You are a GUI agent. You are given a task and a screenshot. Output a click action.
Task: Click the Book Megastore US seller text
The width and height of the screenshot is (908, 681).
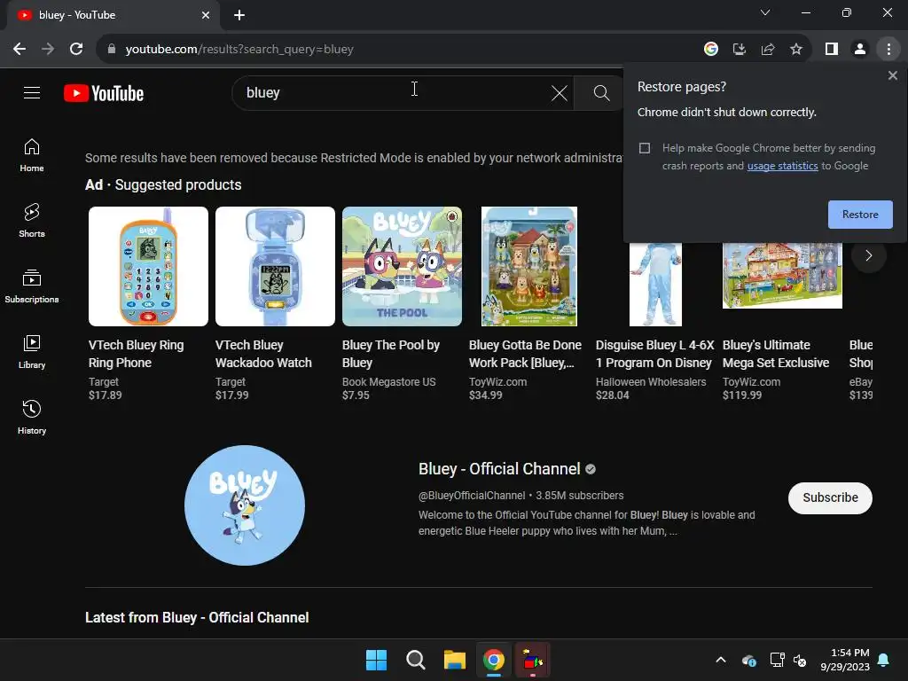[388, 381]
